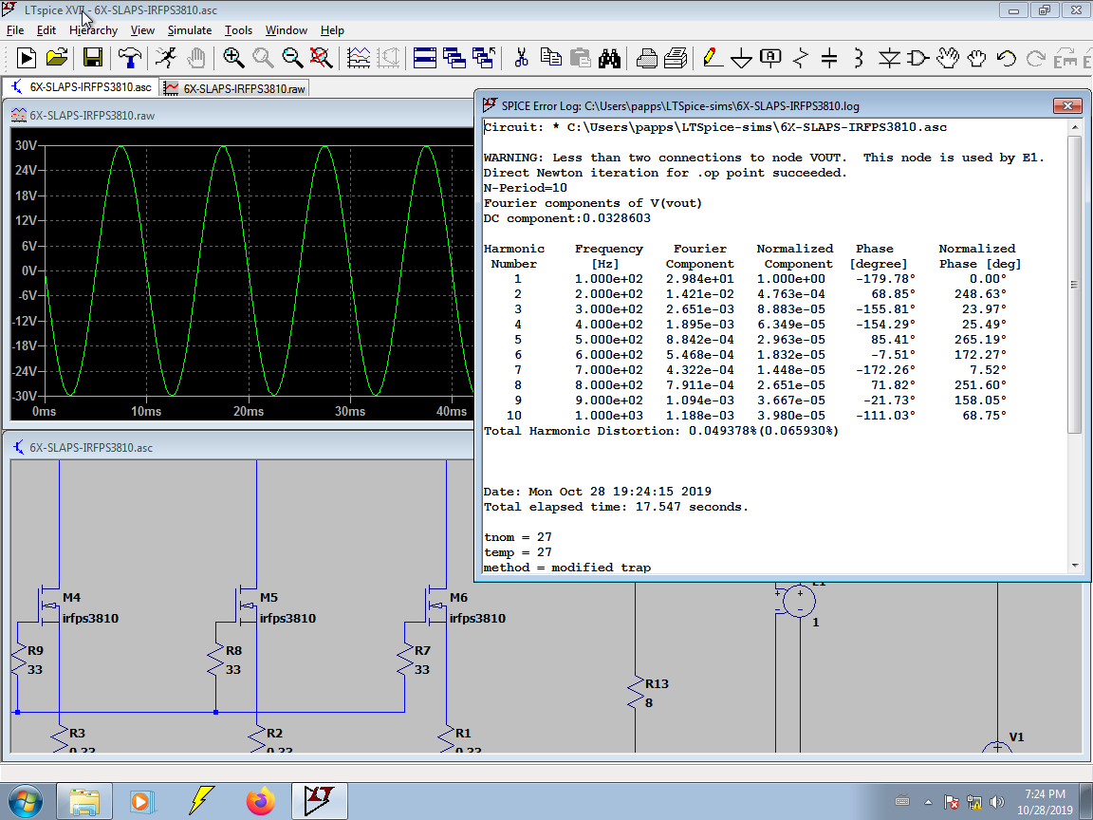Image resolution: width=1093 pixels, height=820 pixels.
Task: Click Zoom to Fit crossed magnifier
Action: pos(322,58)
